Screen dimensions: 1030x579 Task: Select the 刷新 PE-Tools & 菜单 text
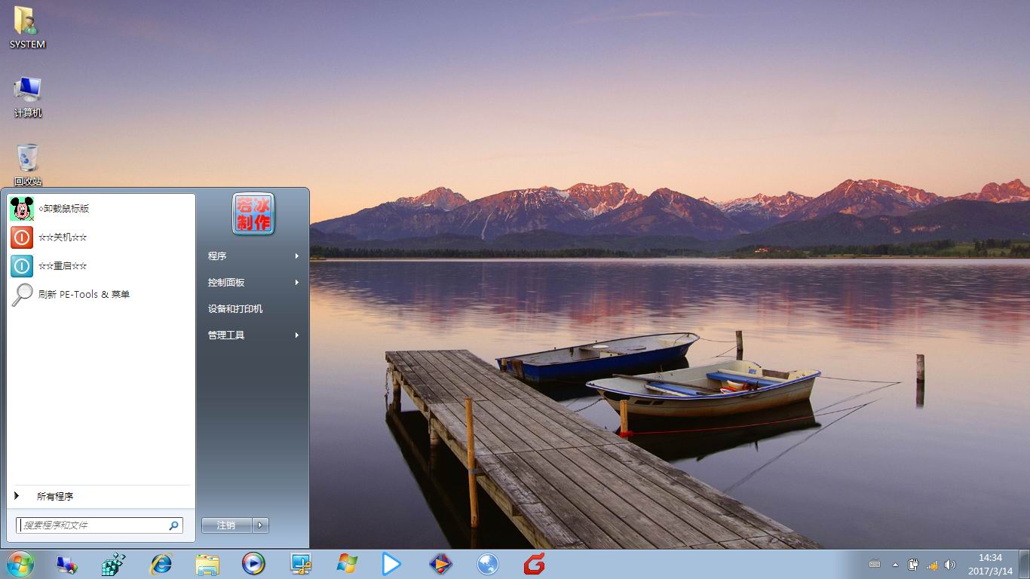(84, 295)
